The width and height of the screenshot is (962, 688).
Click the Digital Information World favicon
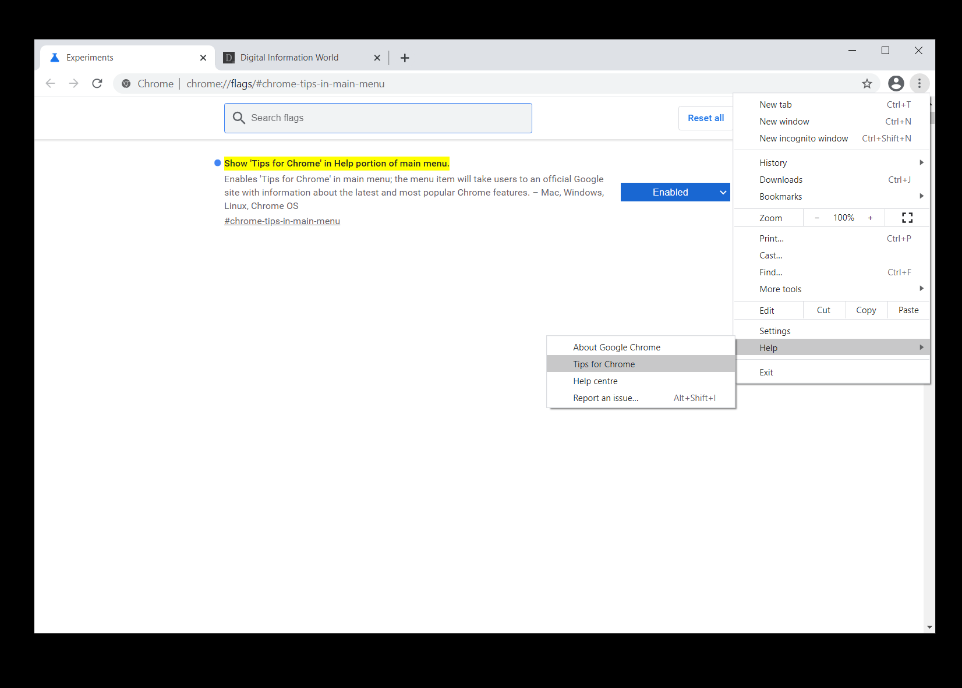coord(229,58)
